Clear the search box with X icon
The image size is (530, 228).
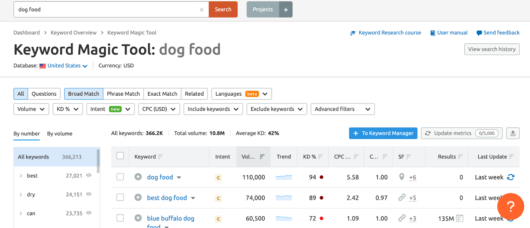pos(201,10)
